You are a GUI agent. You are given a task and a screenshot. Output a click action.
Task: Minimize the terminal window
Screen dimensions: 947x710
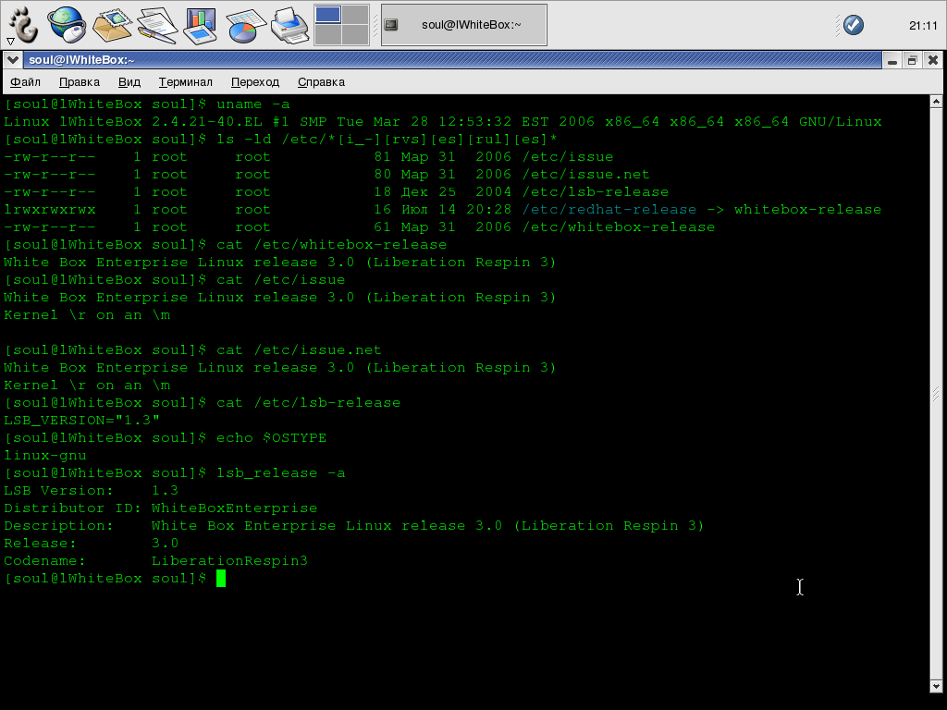coord(892,60)
